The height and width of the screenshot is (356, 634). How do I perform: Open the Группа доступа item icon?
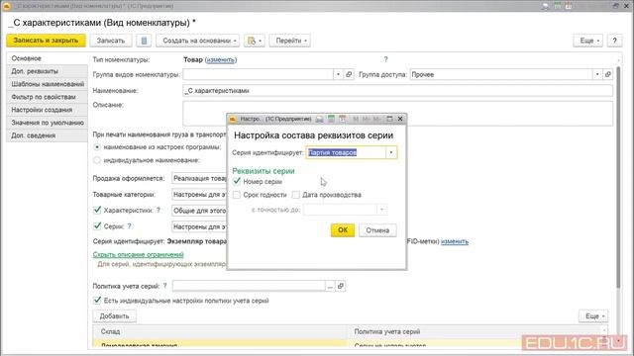(607, 74)
